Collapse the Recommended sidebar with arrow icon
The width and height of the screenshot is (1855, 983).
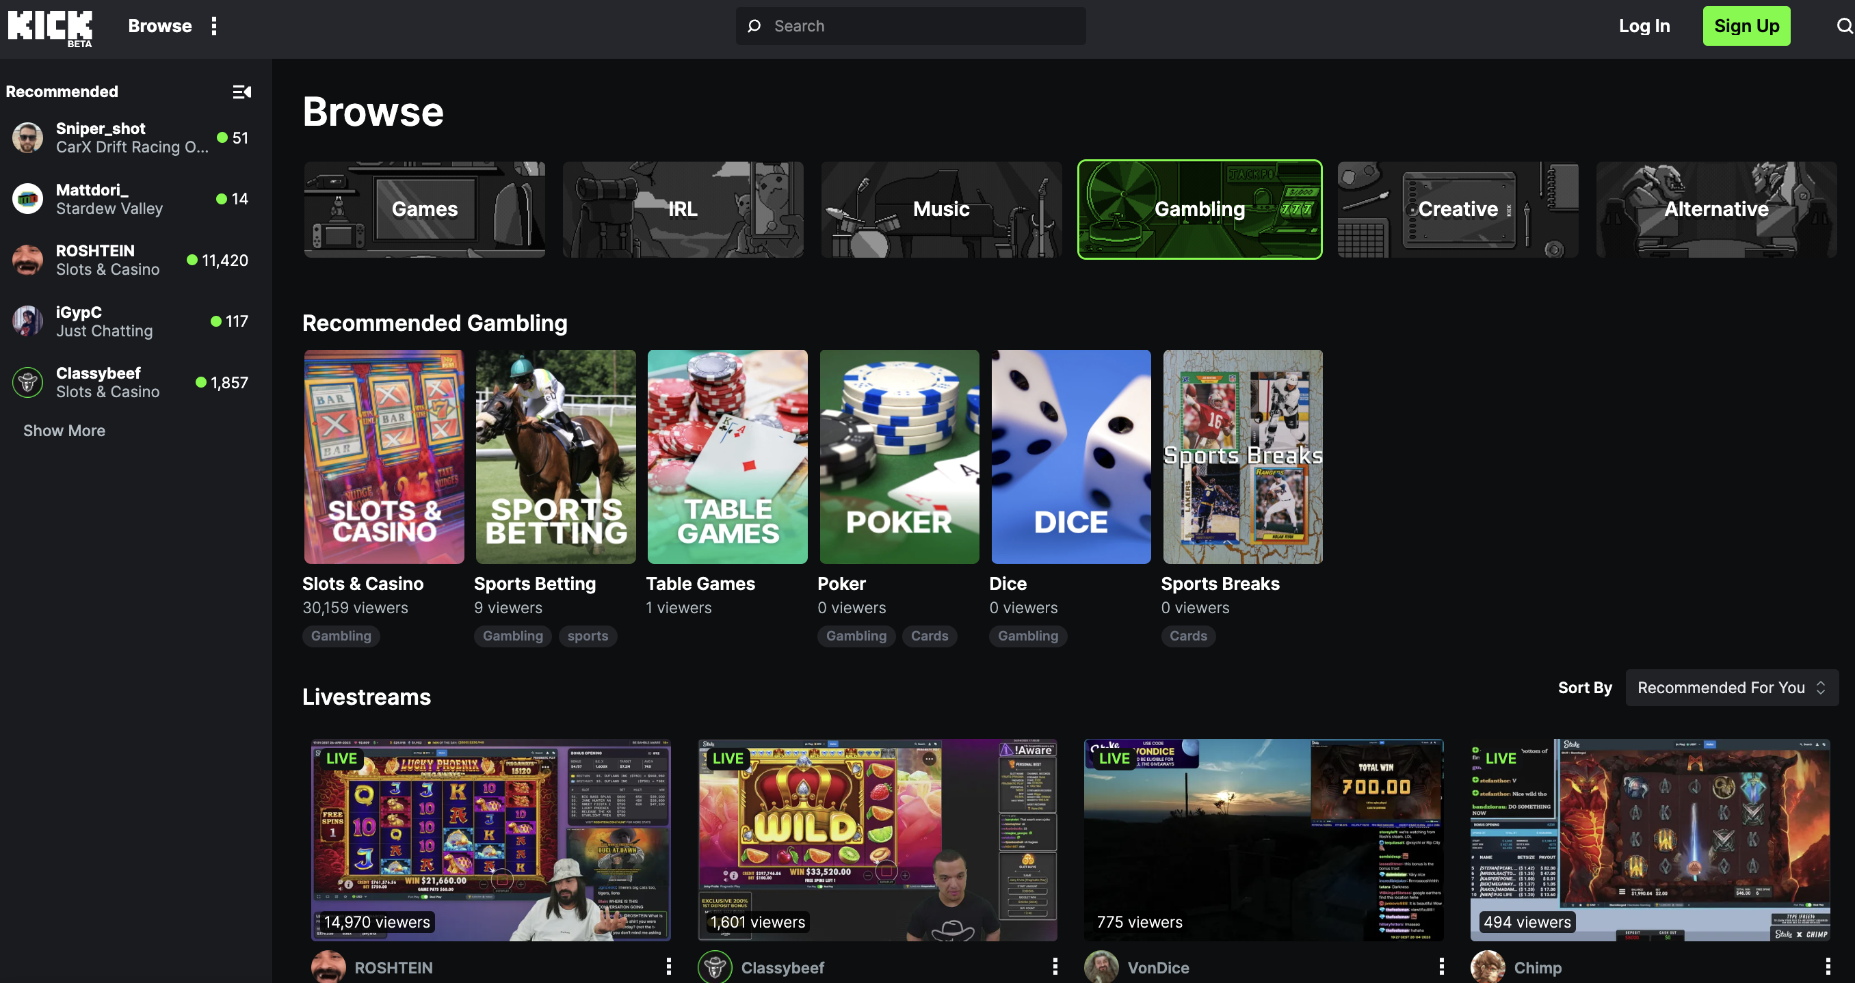click(x=242, y=92)
